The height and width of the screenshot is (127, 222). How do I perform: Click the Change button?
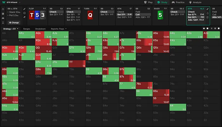click(x=14, y=23)
